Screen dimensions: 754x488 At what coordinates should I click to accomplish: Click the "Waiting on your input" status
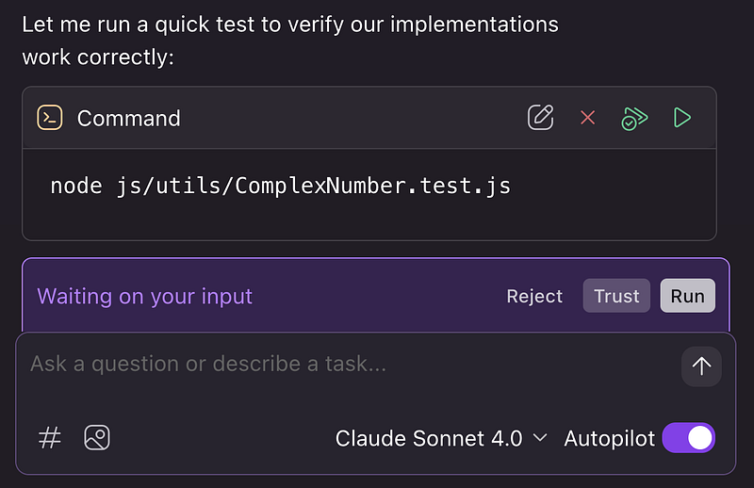coord(145,296)
